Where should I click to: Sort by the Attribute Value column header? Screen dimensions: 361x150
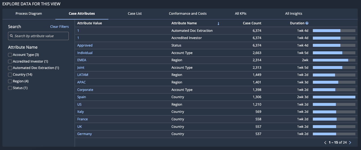[90, 23]
